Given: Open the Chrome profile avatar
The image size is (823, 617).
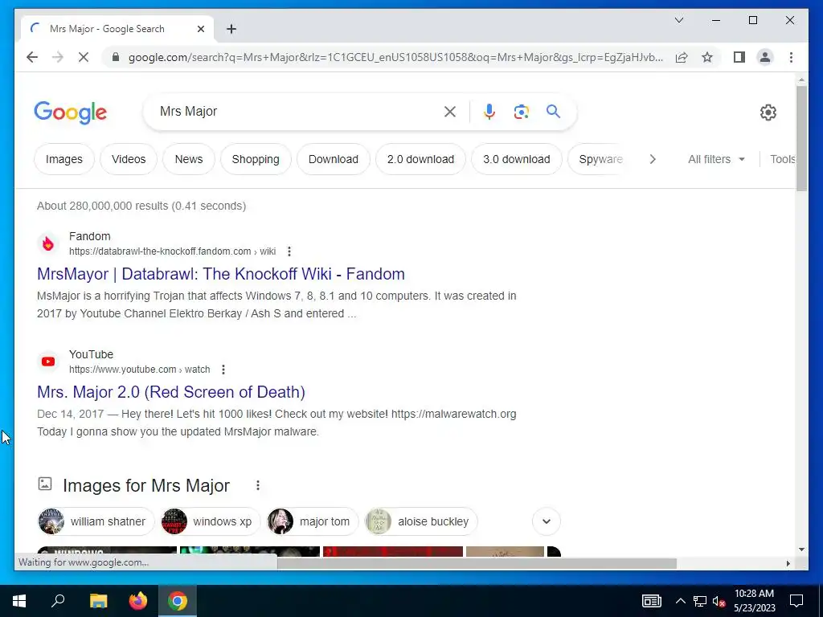Looking at the screenshot, I should point(765,57).
